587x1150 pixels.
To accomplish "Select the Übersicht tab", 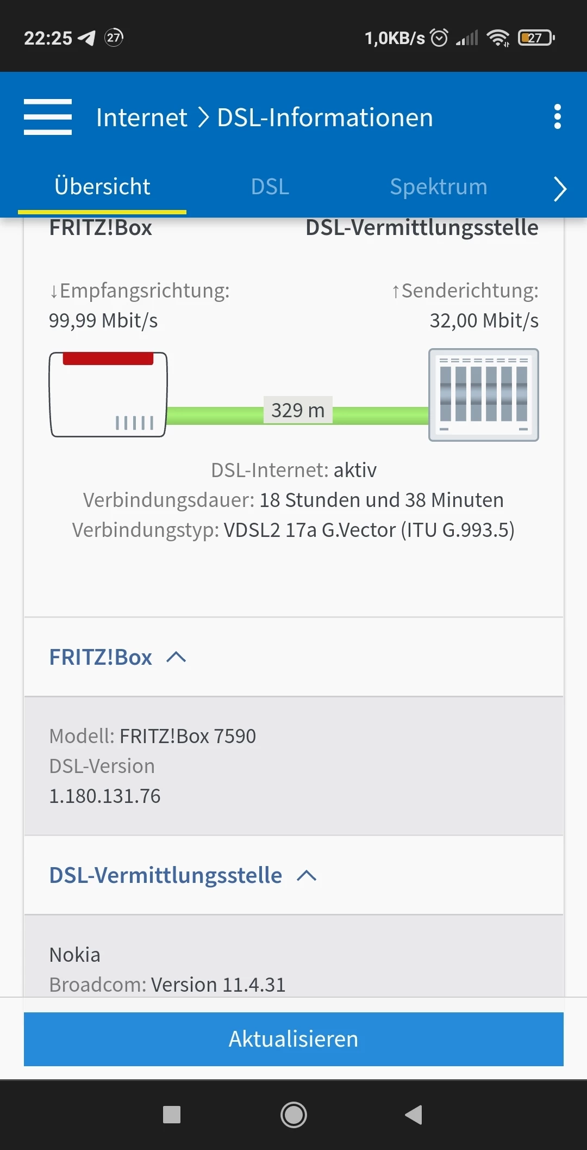I will tap(102, 187).
